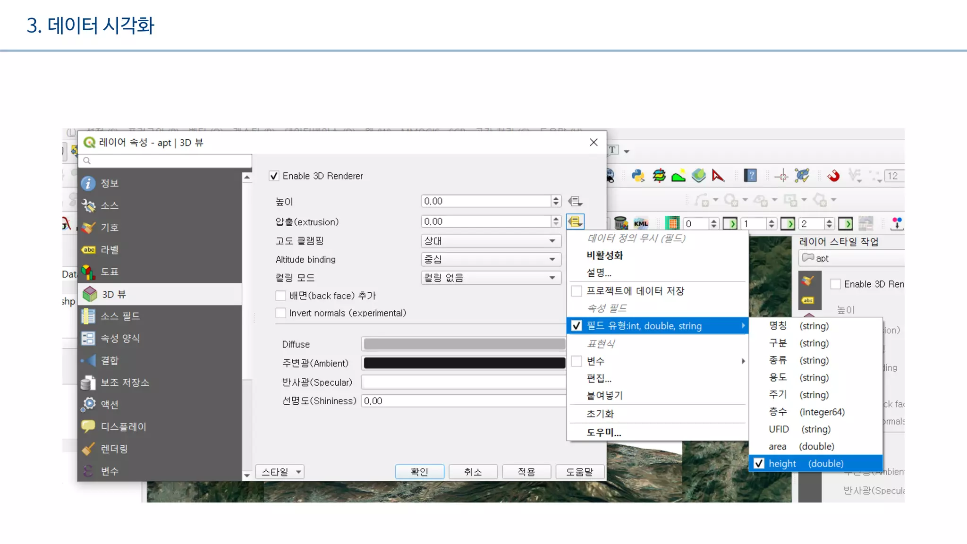Image resolution: width=967 pixels, height=544 pixels.
Task: Open the 고도 클램핑 dropdown
Action: tap(491, 241)
